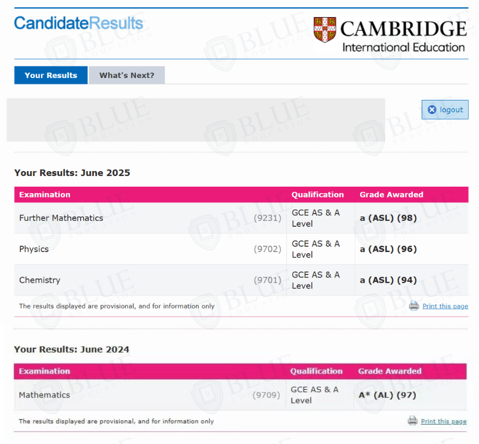
Task: Click Print this page link for June 2024
Action: click(x=444, y=421)
